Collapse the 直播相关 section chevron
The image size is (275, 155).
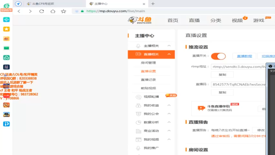[169, 54]
